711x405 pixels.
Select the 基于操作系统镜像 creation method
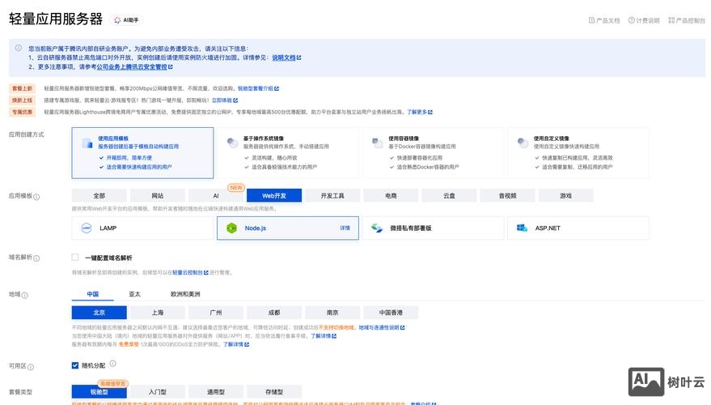[x=287, y=152]
